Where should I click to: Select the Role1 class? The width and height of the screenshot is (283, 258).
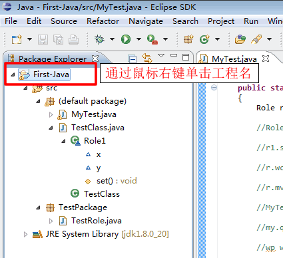tap(95, 141)
